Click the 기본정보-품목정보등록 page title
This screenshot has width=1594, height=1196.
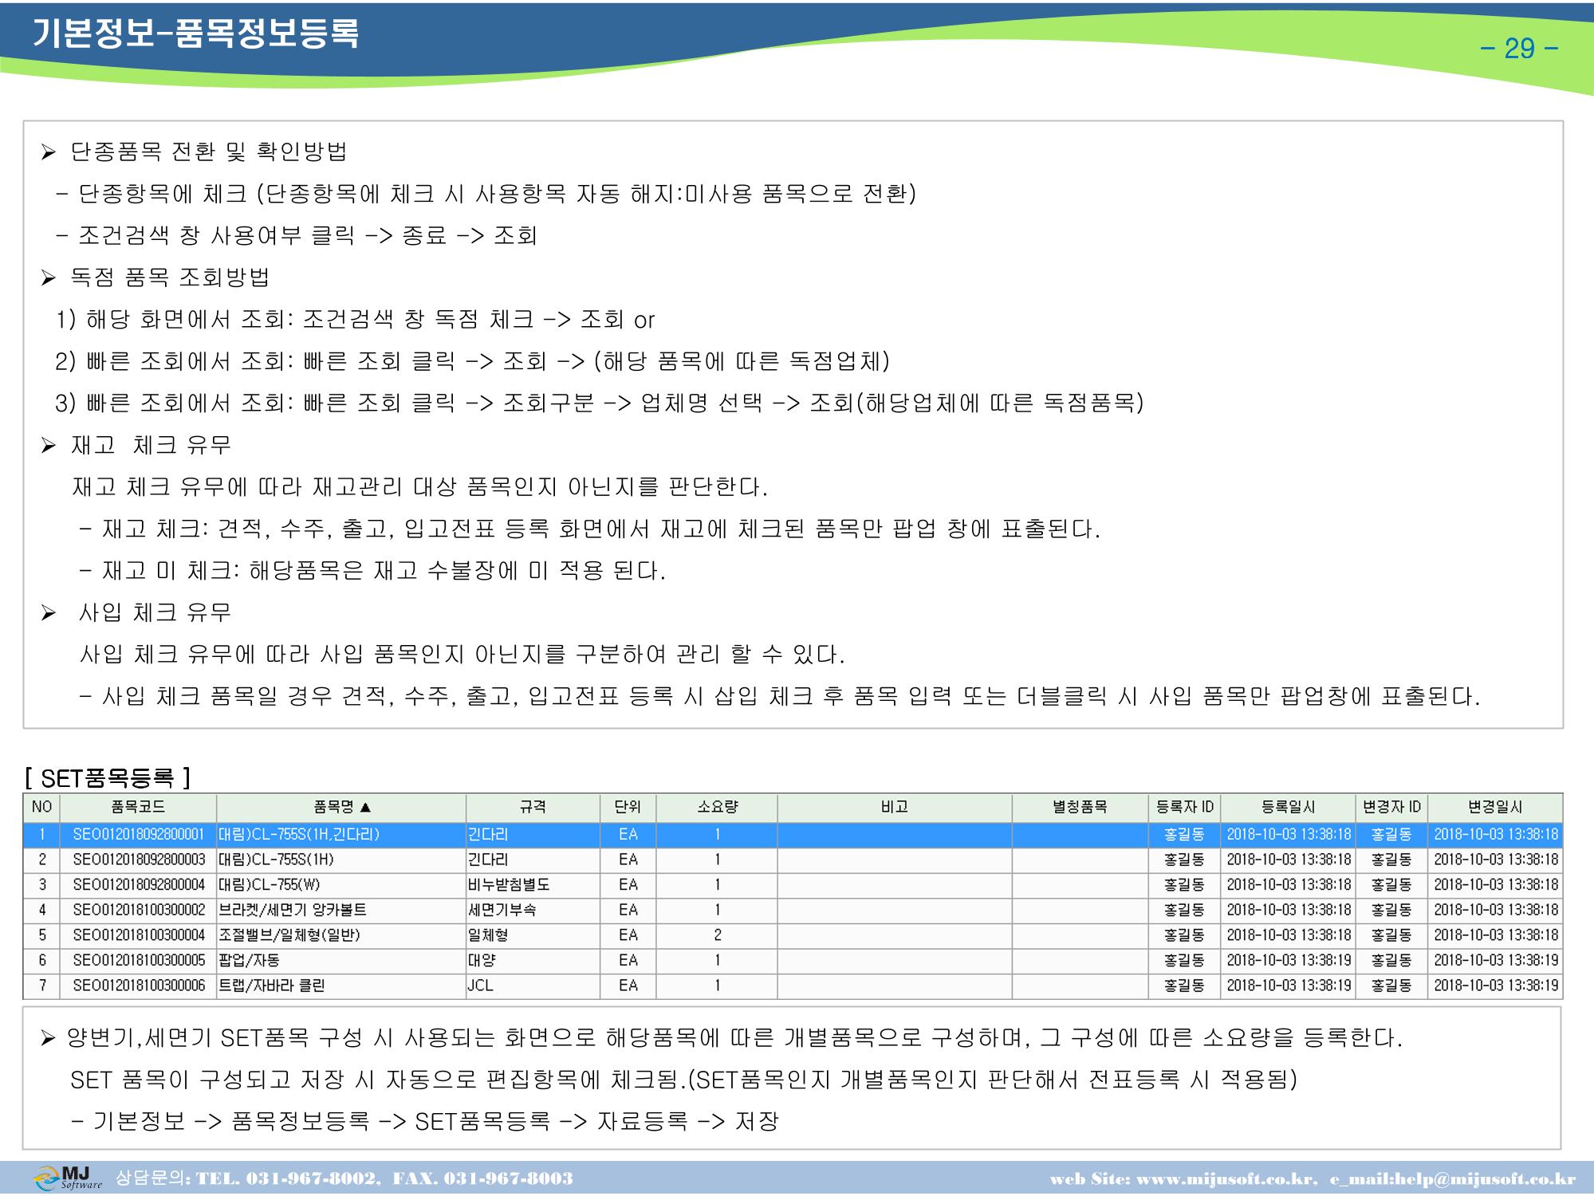click(195, 33)
